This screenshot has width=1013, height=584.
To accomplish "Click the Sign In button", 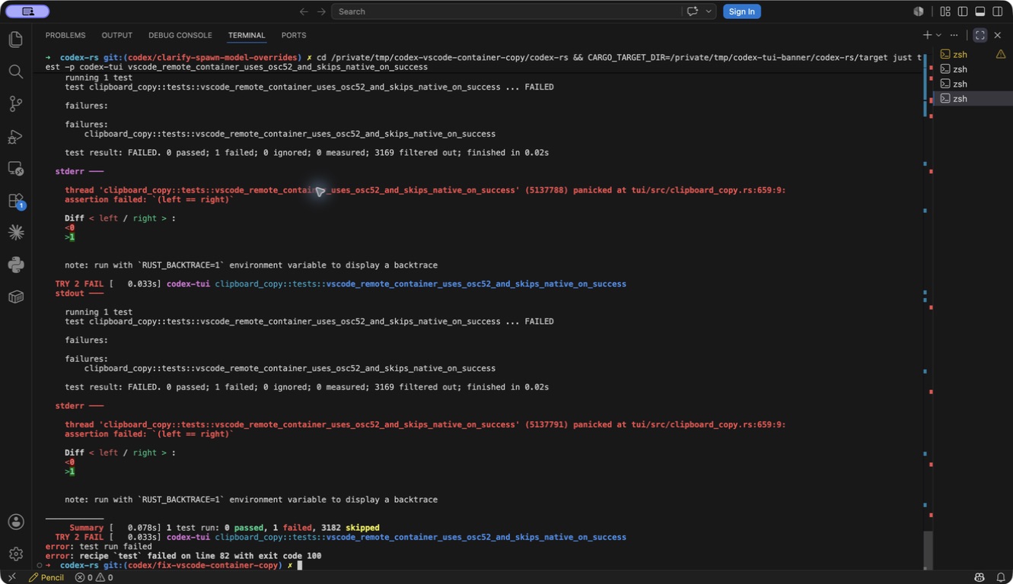I will 741,11.
